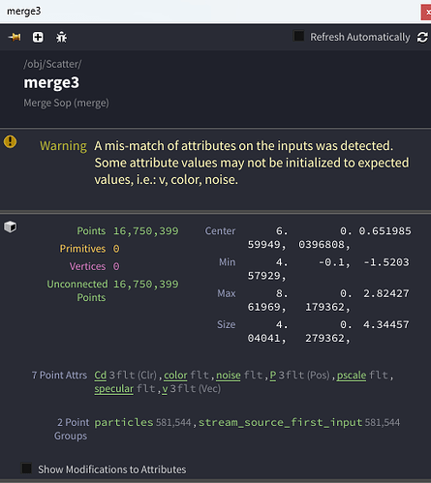The image size is (431, 483).
Task: Toggle Show Modifications to Attributes checkbox
Action: pos(26,468)
